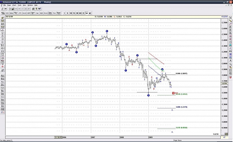Image resolution: width=233 pixels, height=142 pixels.
Task: Click the quote marks toolbar icon
Action: tap(6, 9)
